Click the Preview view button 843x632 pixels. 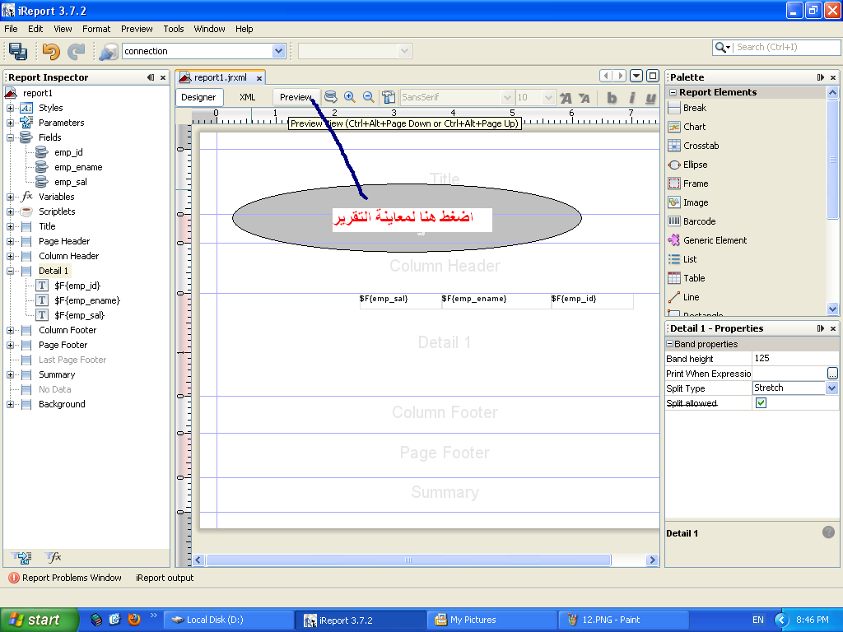pos(296,97)
